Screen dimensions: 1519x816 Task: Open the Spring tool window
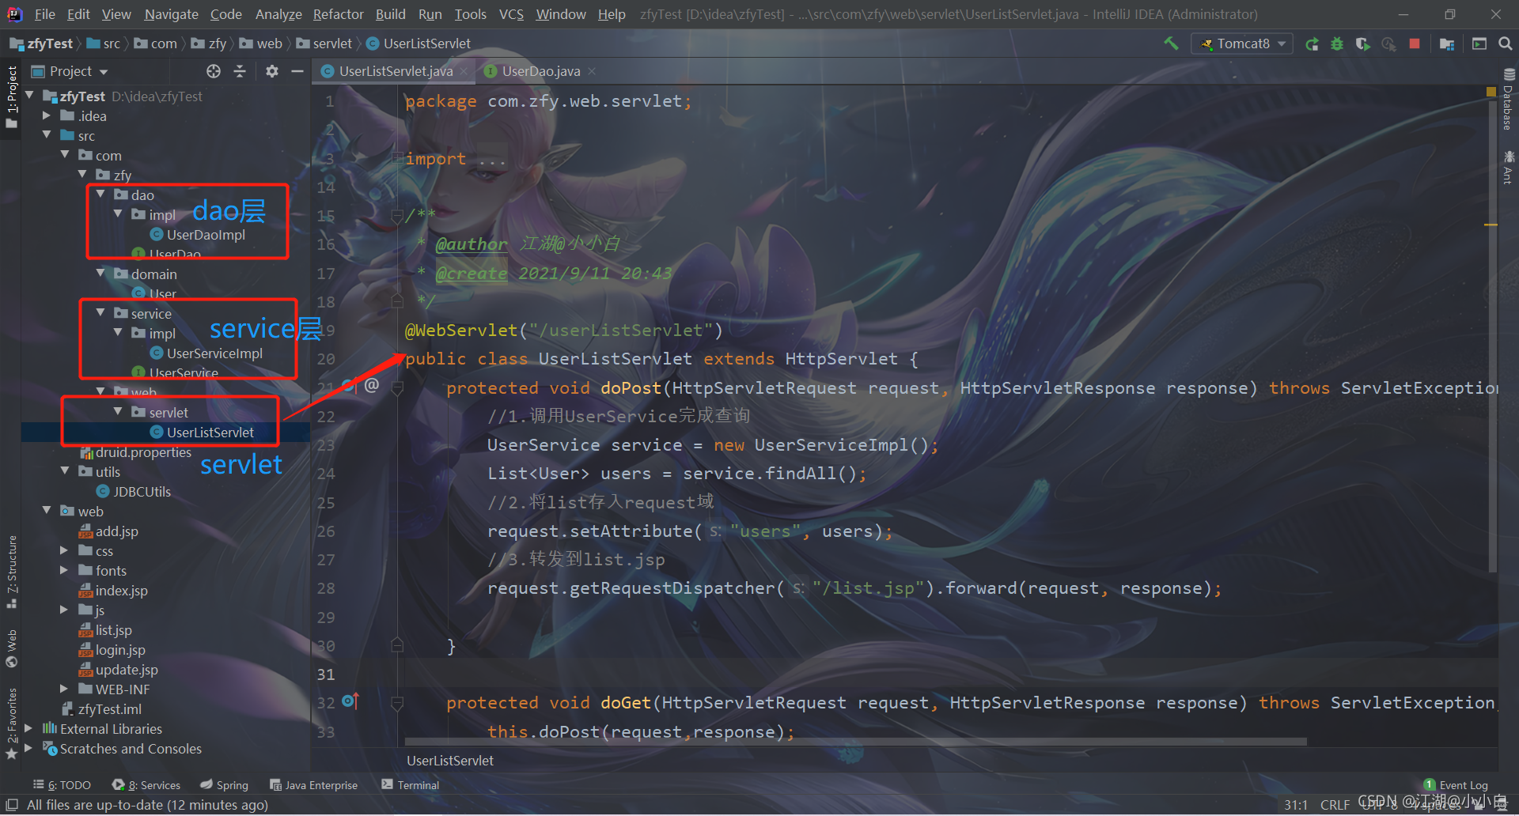point(224,785)
